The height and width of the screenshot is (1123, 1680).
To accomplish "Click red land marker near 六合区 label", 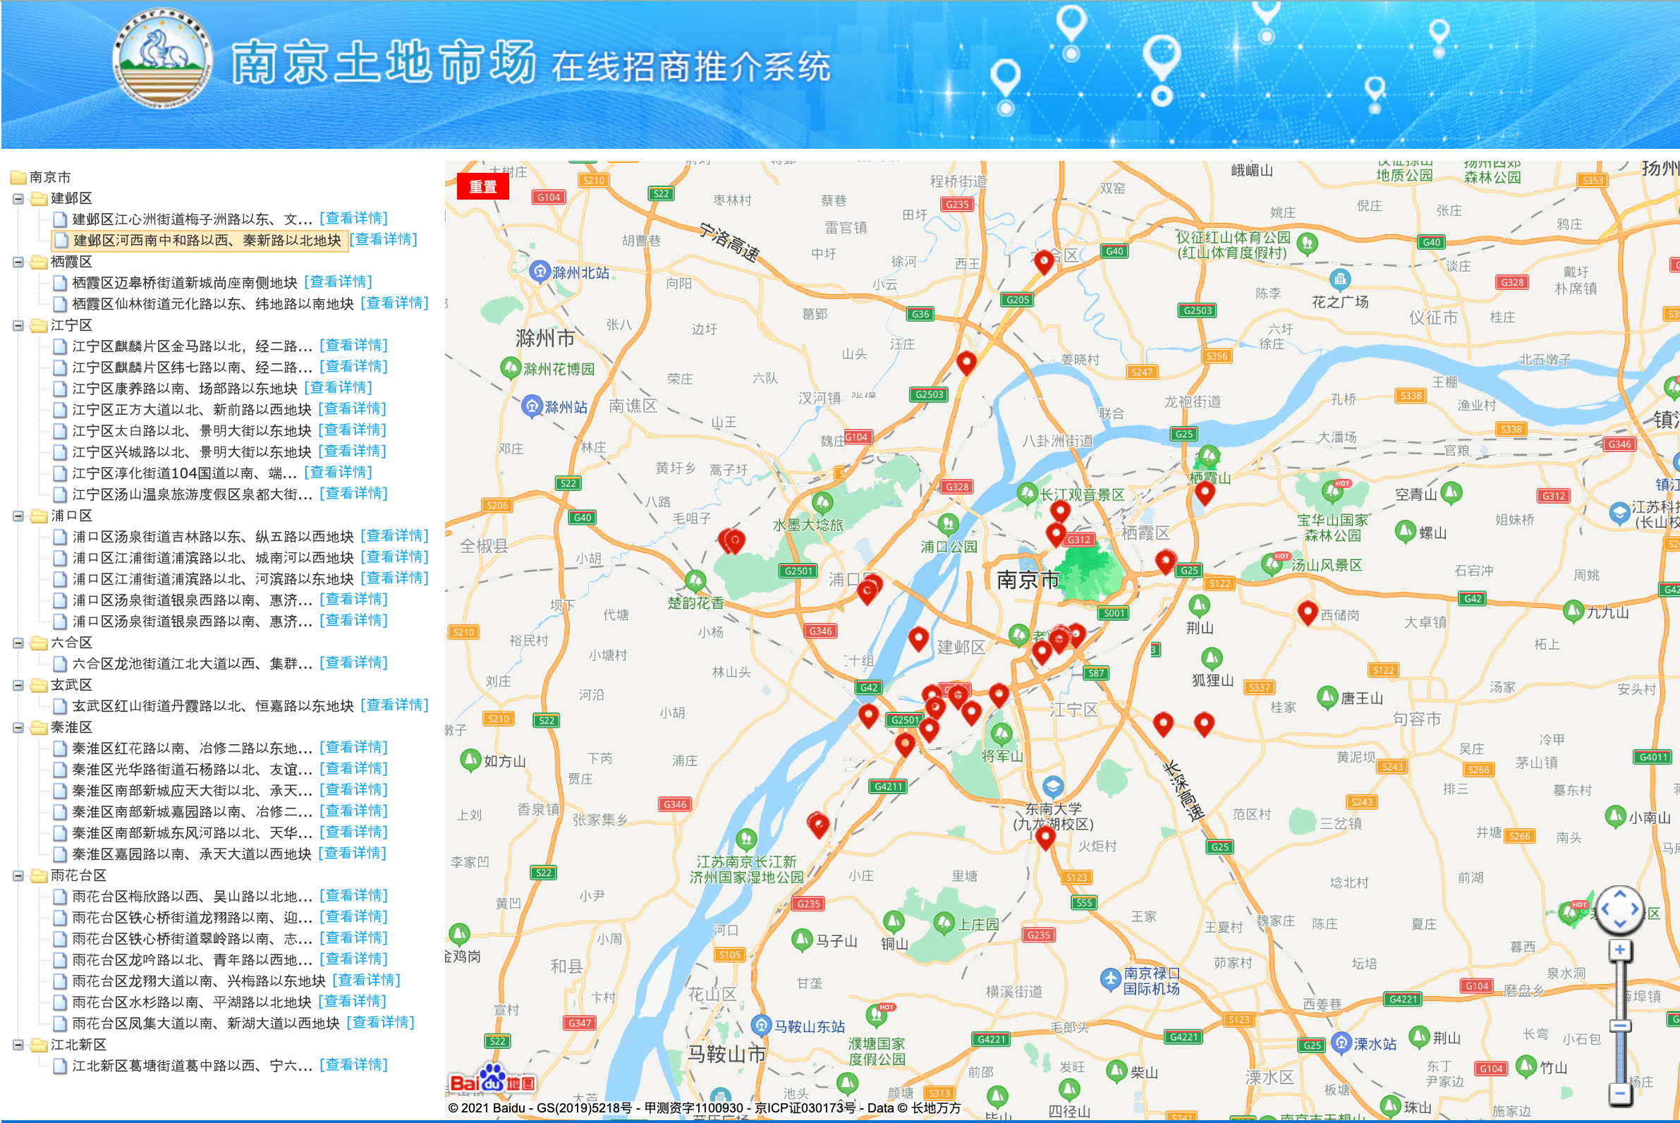I will pos(1044,263).
